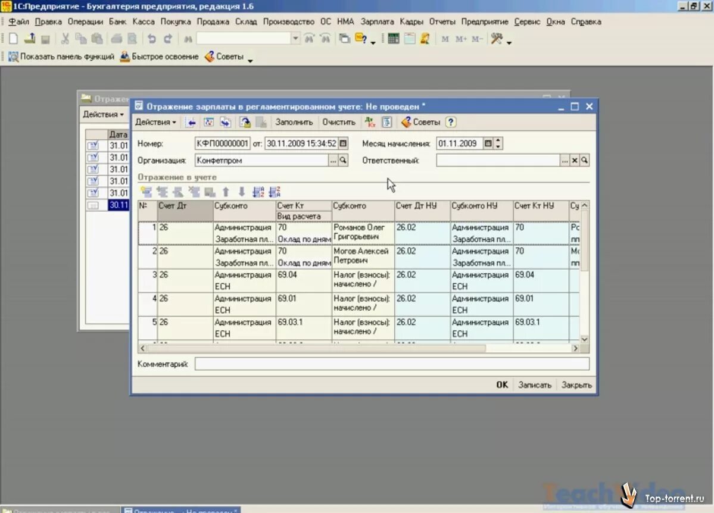Image resolution: width=714 pixels, height=513 pixels.
Task: Click the horizontal scrollbar of the table
Action: (x=316, y=348)
